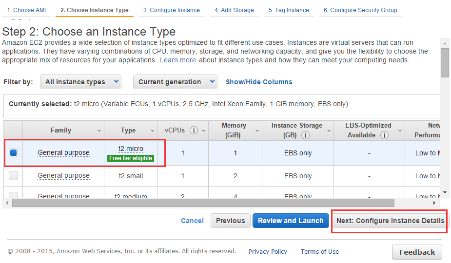Click the t2.small type link
Image resolution: width=451 pixels, height=263 pixels.
(x=131, y=176)
